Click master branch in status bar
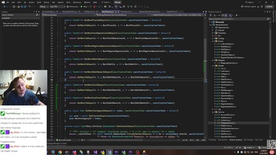The image size is (276, 155). [249, 148]
